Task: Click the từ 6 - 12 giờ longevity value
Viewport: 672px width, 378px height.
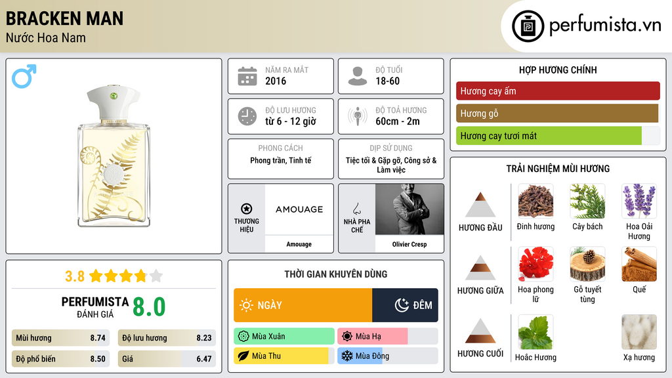Action: 291,121
